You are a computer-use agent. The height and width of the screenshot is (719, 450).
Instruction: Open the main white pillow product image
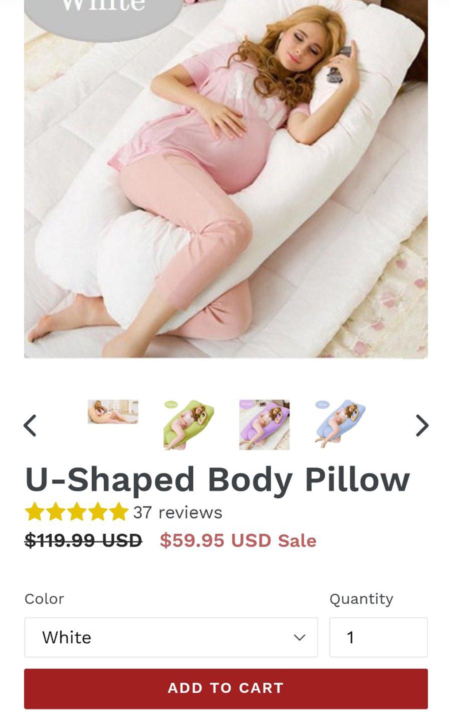(226, 179)
